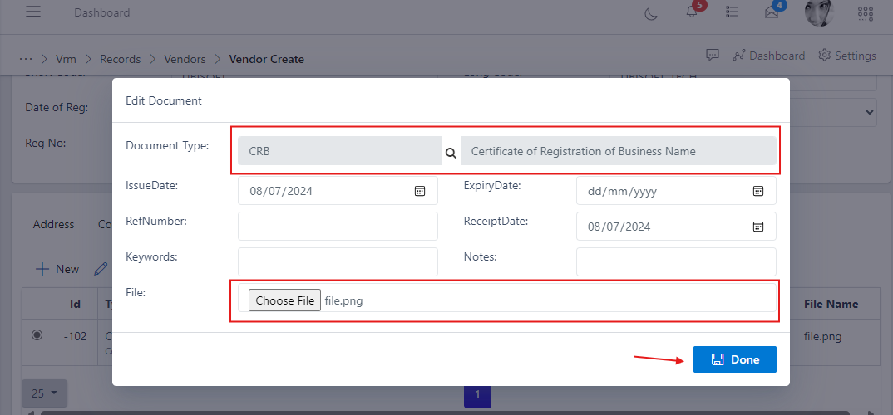Click the Keywords input field
This screenshot has height=415, width=893.
point(338,261)
